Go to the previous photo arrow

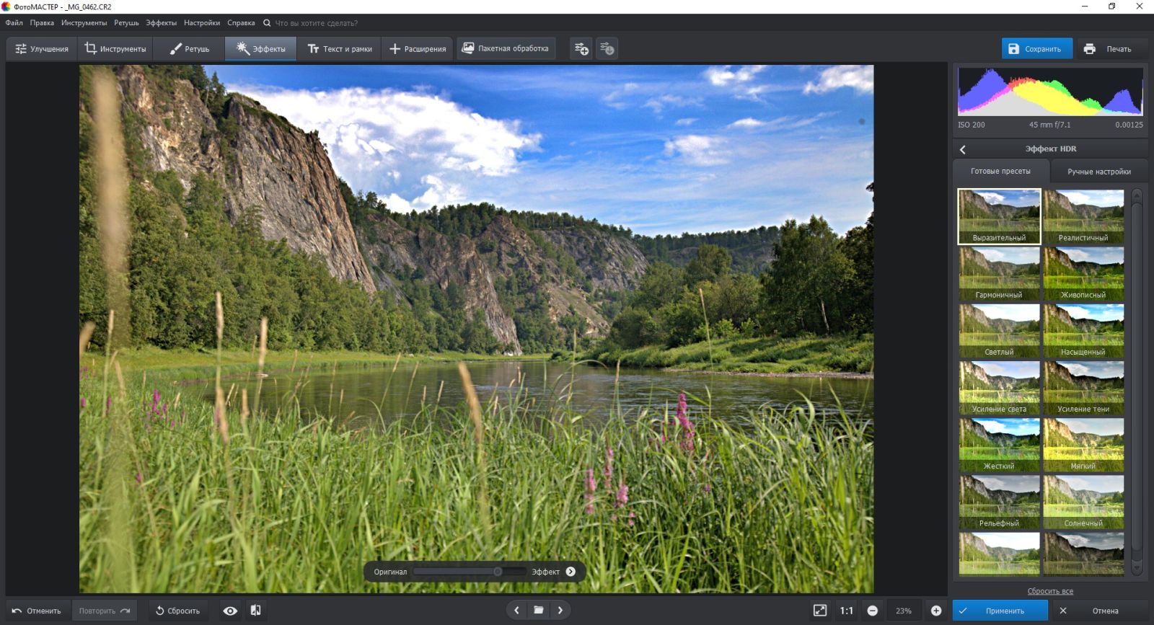tap(516, 610)
